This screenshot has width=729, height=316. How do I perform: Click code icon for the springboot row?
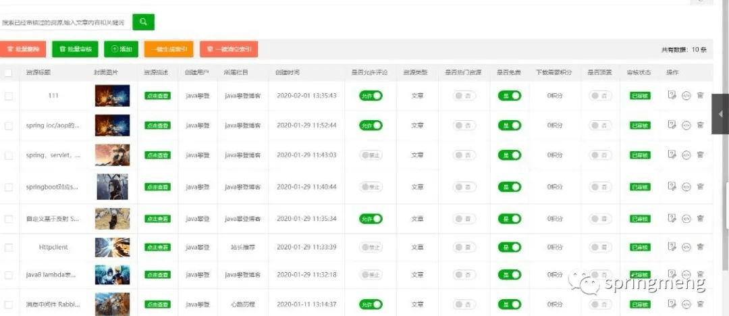click(686, 186)
